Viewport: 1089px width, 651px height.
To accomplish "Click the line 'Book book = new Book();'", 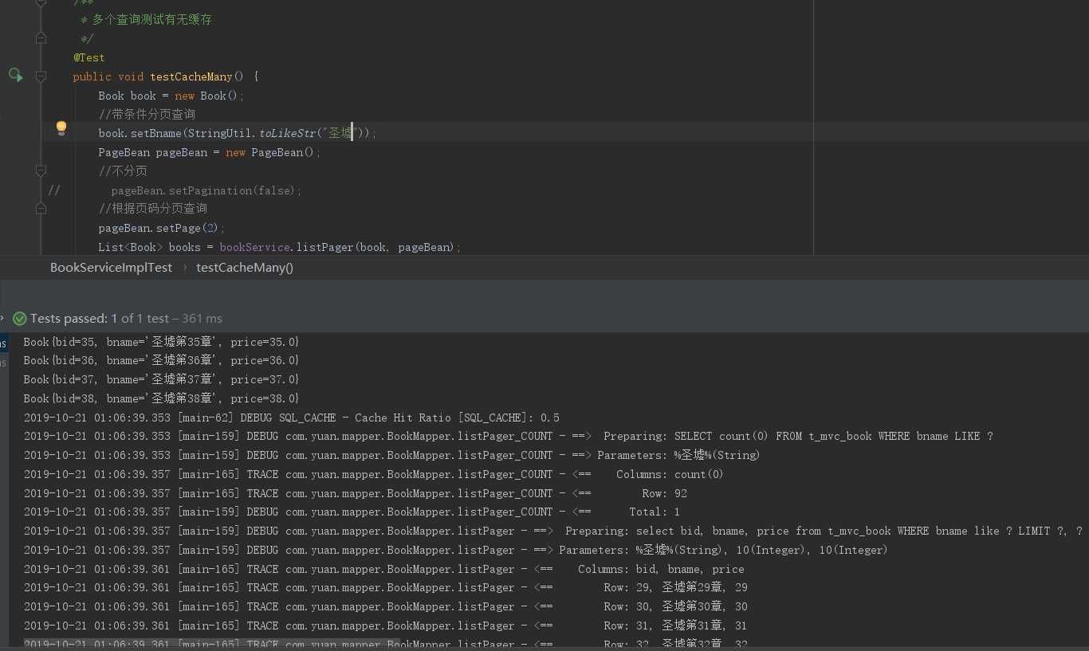I will (x=171, y=96).
